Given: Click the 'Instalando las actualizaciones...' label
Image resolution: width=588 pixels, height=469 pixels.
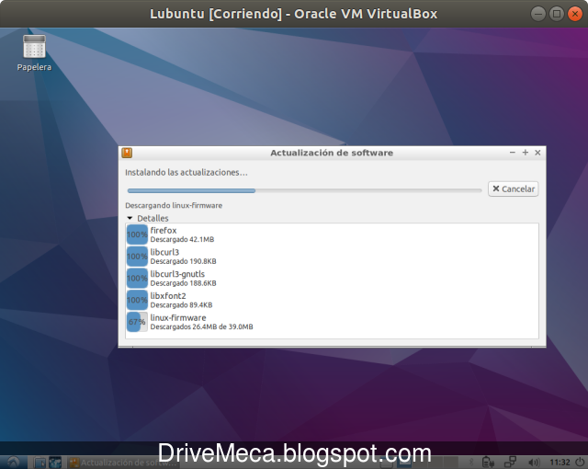Looking at the screenshot, I should (186, 173).
